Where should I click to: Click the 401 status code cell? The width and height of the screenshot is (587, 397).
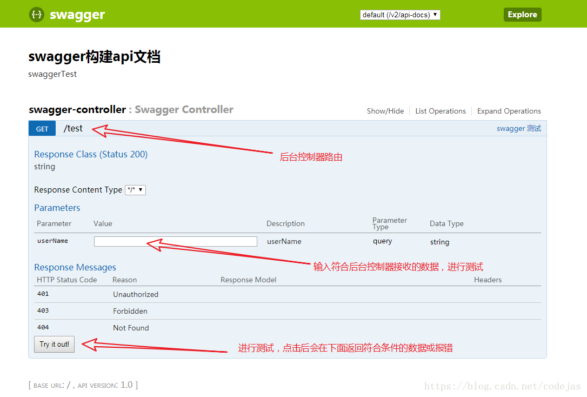(43, 294)
